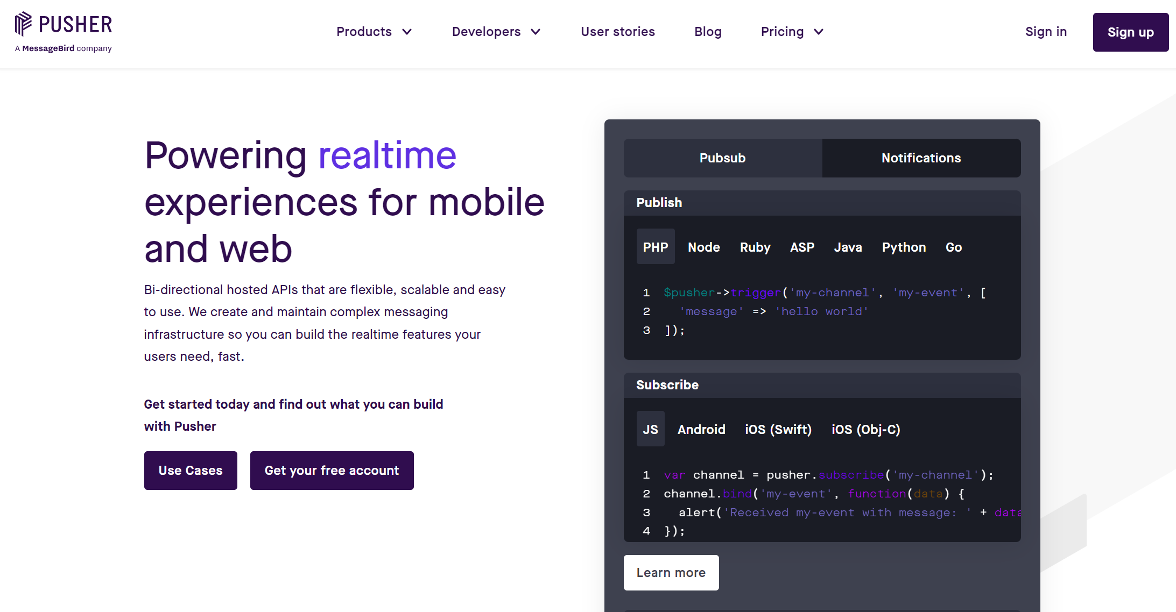Show the Node publish example
Image resolution: width=1176 pixels, height=612 pixels.
point(703,247)
